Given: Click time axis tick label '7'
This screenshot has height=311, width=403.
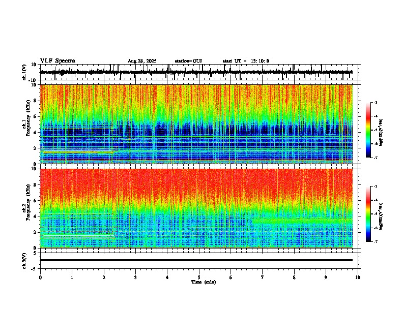Looking at the screenshot, I should click(263, 277).
